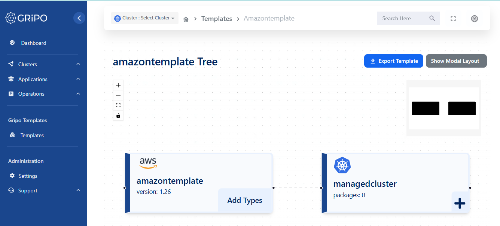Expand the Clusters sidebar section
Image resolution: width=500 pixels, height=226 pixels.
point(43,64)
